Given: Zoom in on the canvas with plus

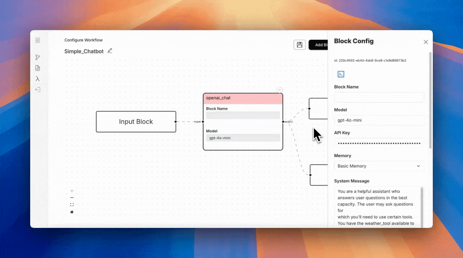Looking at the screenshot, I should click(72, 191).
